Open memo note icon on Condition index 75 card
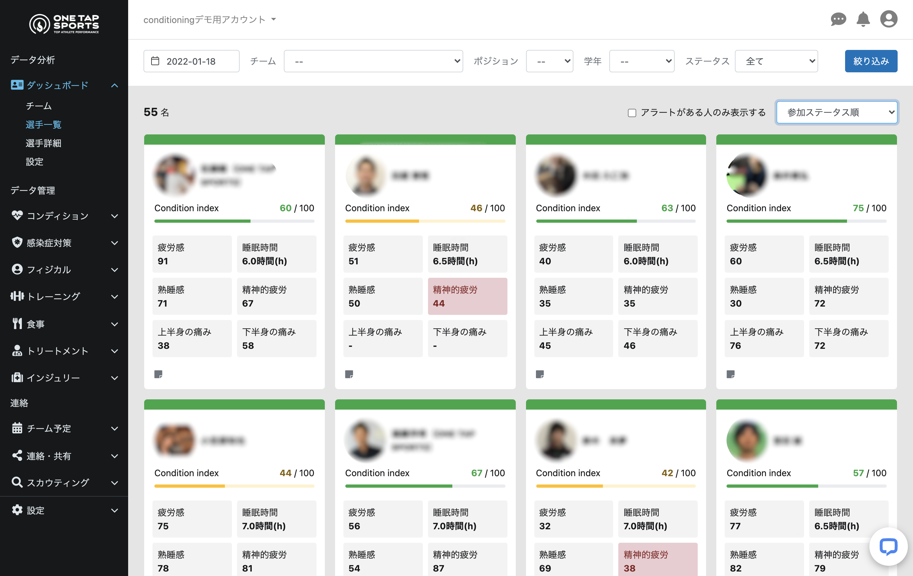The width and height of the screenshot is (913, 576). 731,374
